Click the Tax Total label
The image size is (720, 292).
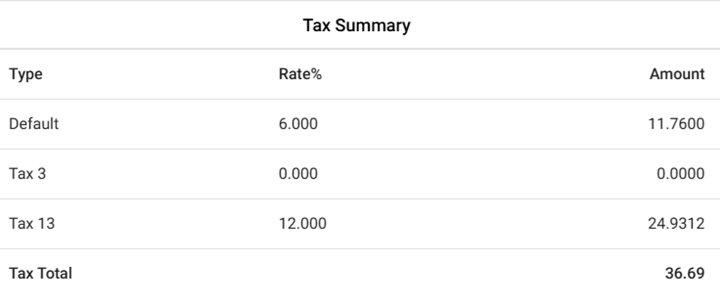[41, 273]
